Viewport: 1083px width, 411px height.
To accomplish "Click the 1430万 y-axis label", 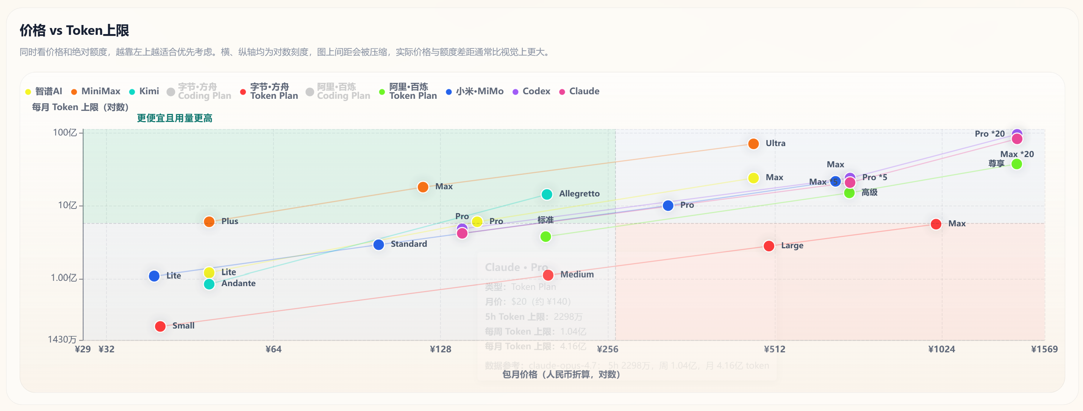I will pos(62,339).
